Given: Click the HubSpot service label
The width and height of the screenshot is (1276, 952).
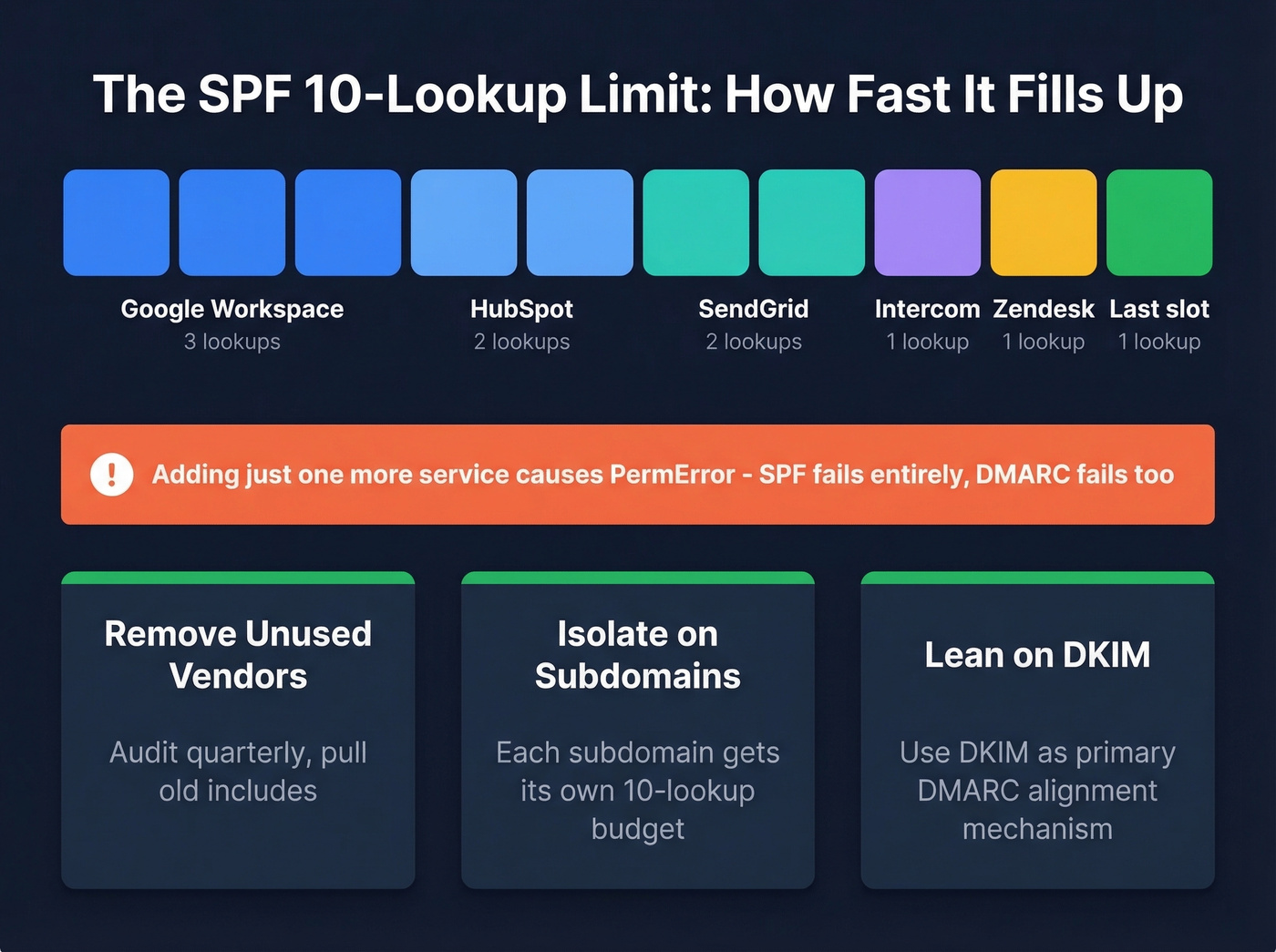Looking at the screenshot, I should [x=520, y=309].
